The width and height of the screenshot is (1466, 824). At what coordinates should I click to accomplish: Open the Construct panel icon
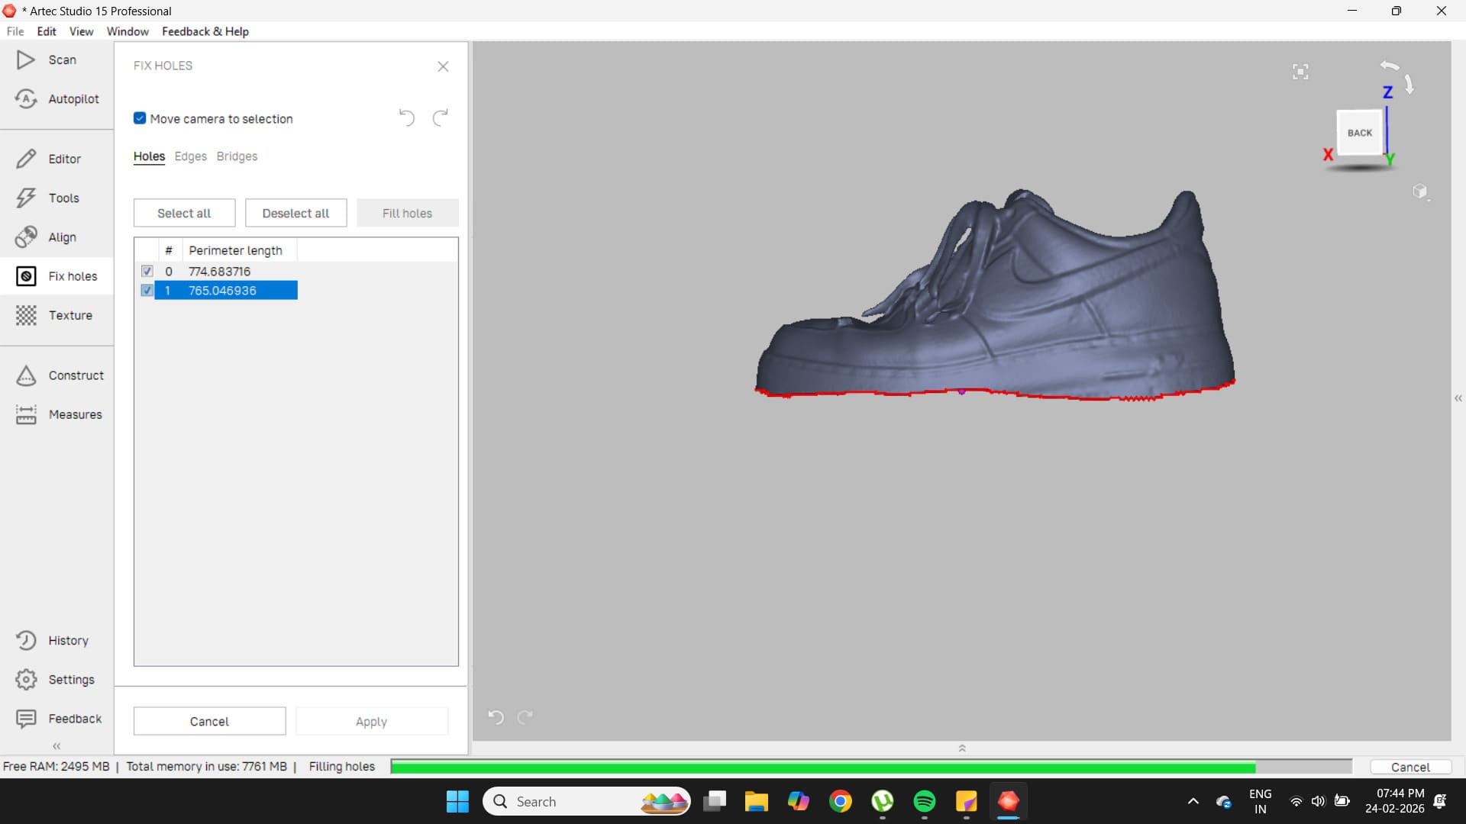[x=26, y=375]
